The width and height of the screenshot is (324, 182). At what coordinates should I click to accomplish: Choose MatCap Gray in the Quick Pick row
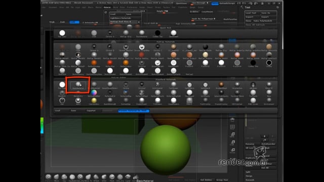coord(126,33)
